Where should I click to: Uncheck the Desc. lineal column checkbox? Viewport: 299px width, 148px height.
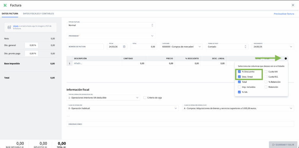[x=240, y=77]
